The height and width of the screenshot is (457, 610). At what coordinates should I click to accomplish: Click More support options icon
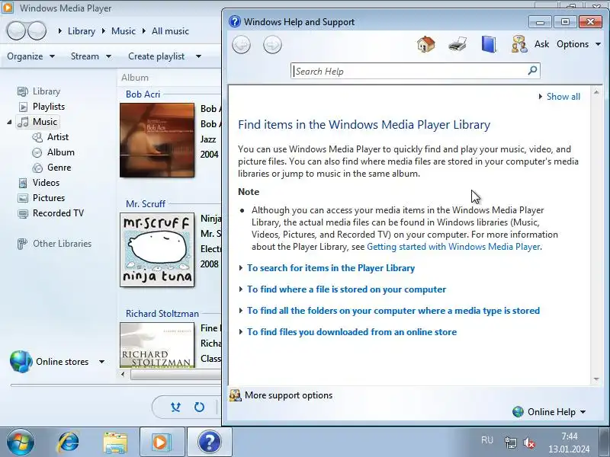pos(235,395)
